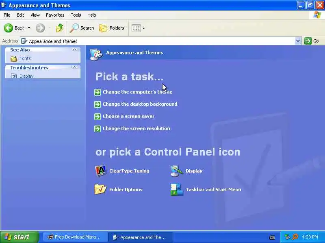
Task: Open the Display troubleshooter link
Action: pyautogui.click(x=26, y=76)
